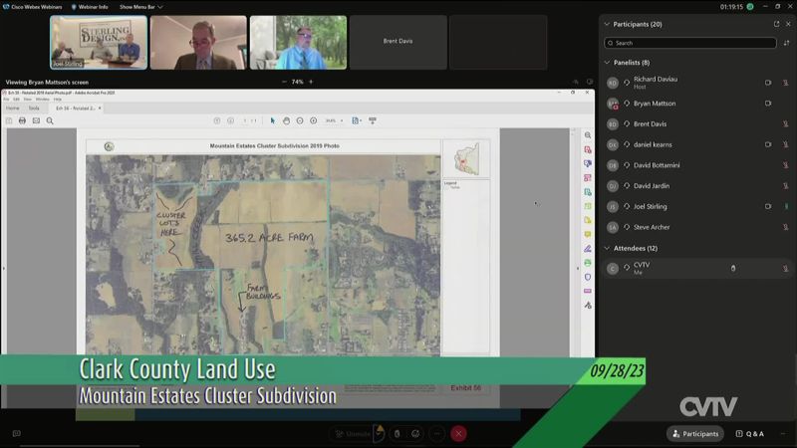Click the search magnifier in Acrobat toolbar
The width and height of the screenshot is (797, 448).
(50, 120)
